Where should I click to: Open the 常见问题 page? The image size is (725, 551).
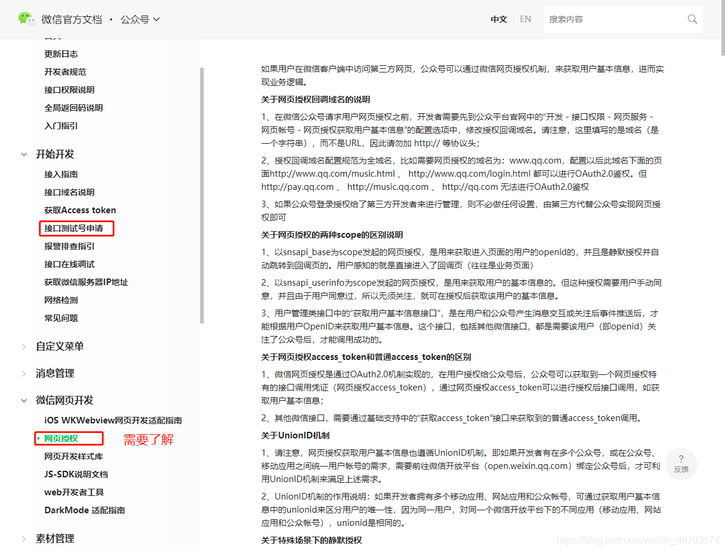61,318
